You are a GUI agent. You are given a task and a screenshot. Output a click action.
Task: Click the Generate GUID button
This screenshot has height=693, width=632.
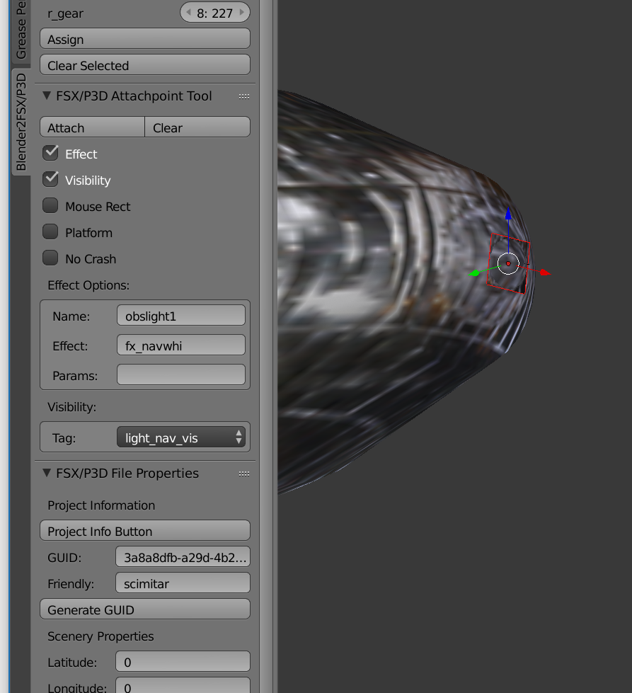point(145,609)
